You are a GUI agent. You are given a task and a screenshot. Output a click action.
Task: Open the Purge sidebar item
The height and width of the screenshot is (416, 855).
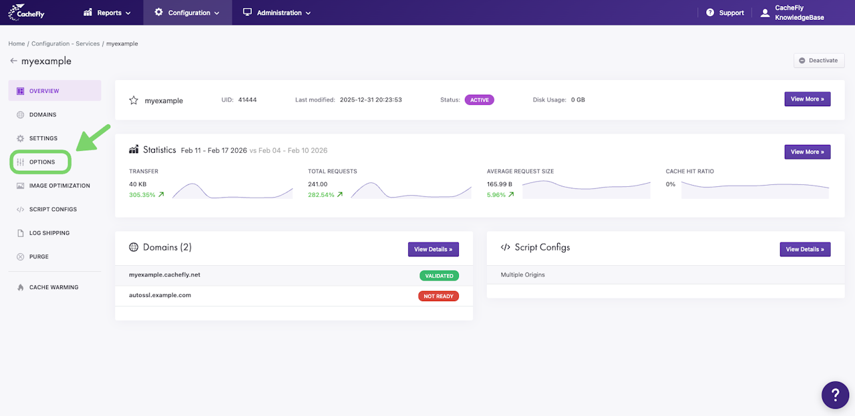tap(55, 256)
